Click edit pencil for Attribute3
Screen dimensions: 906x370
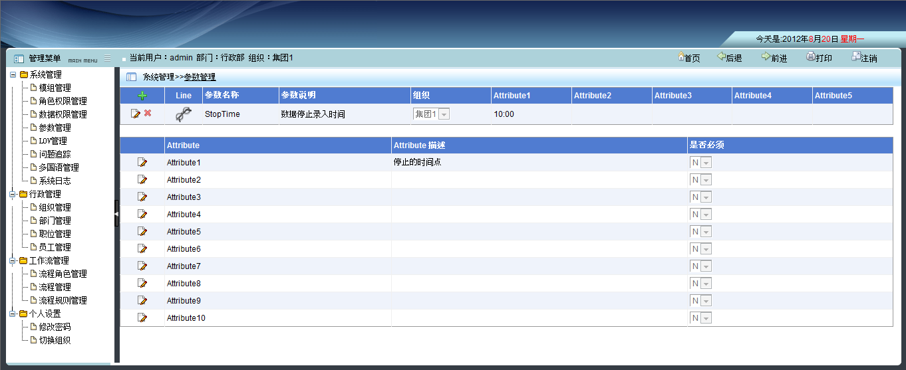(x=142, y=197)
